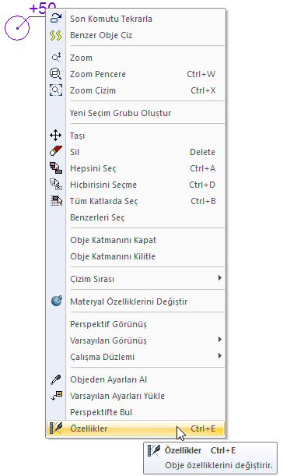The image size is (283, 476).
Task: Open the Özellikler menu entry
Action: [x=136, y=428]
